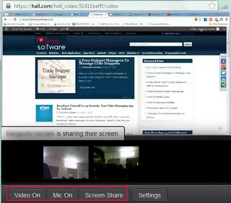Viewport: 231px width, 203px height.
Task: Open 5 Free Snippet Managers article headline
Action: pos(104,62)
